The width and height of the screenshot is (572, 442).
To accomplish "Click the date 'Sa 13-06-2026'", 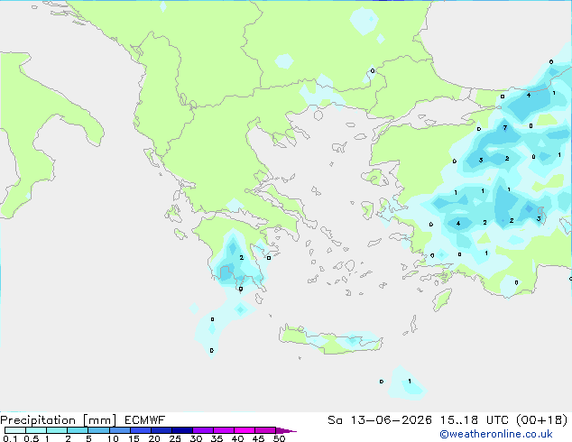I will pyautogui.click(x=380, y=420).
